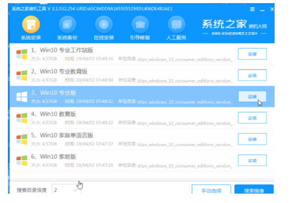305x203 pixels.
Task: Open the 在线安装 download icon
Action: tap(104, 25)
